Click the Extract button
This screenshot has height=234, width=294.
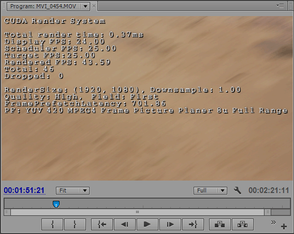pos(243,225)
